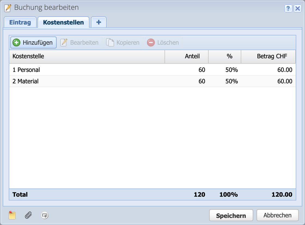Screen dimensions: 305x225
Task: Click the green Hinzufügen plus icon
Action: (x=17, y=42)
